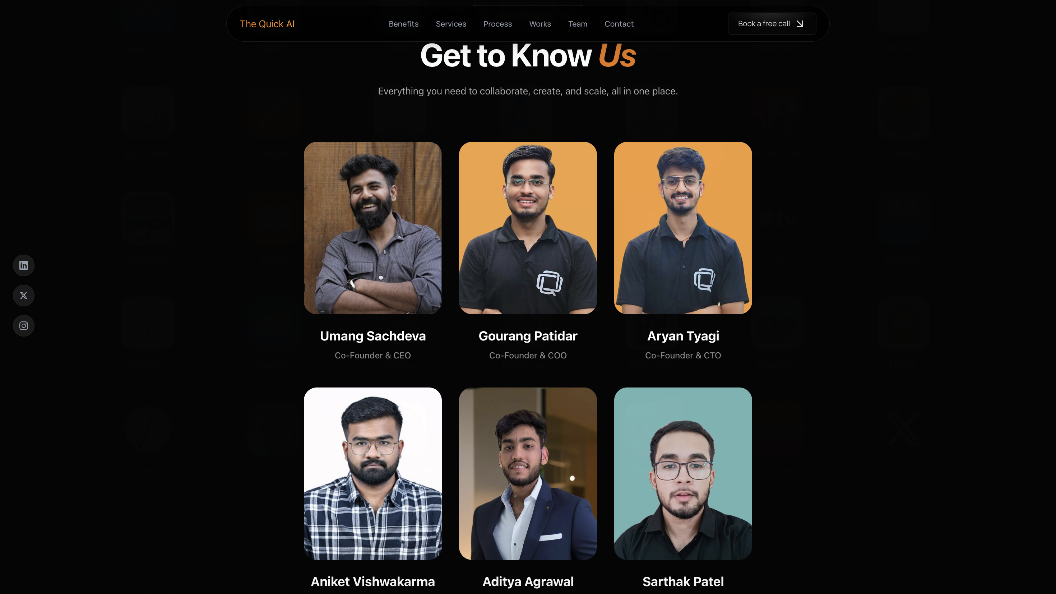Click The Quick AI logo
This screenshot has height=594, width=1056.
(267, 24)
